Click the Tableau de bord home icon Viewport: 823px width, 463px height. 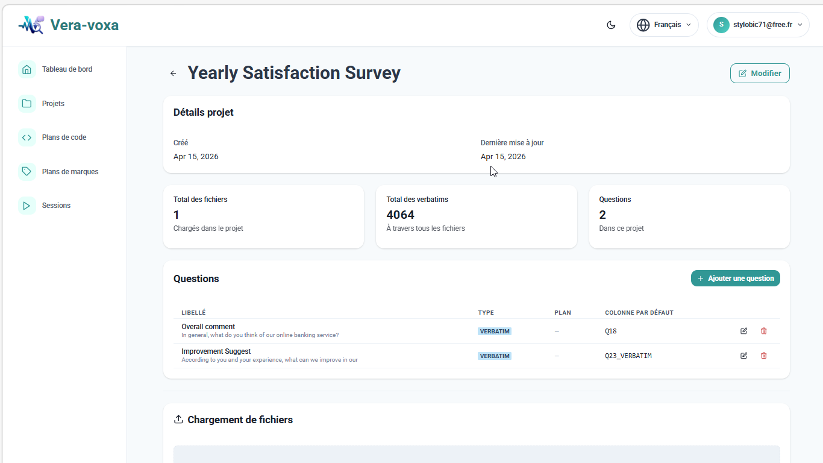point(27,69)
